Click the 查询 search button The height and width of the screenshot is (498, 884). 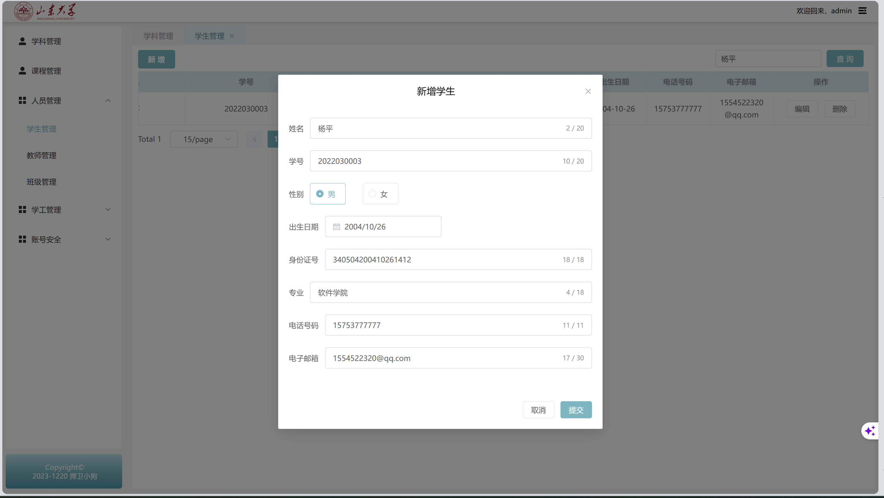pyautogui.click(x=845, y=59)
